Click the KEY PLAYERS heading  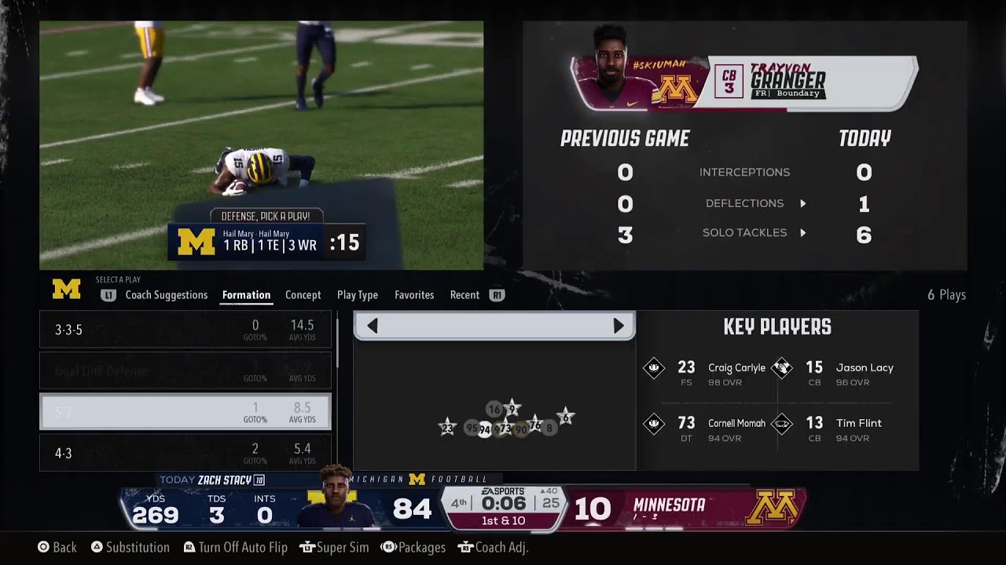(x=777, y=327)
